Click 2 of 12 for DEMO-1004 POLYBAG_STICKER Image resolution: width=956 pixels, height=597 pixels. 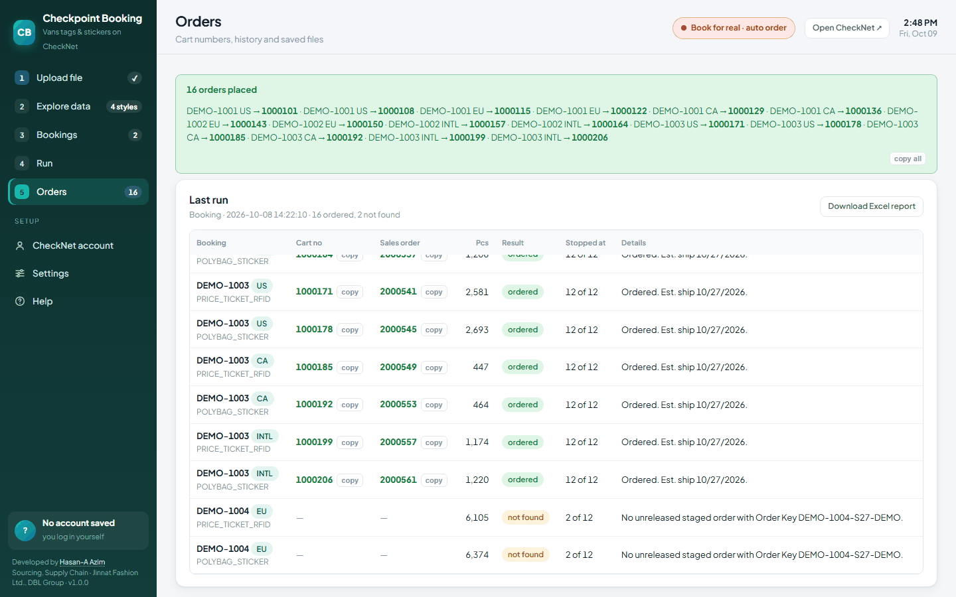579,555
